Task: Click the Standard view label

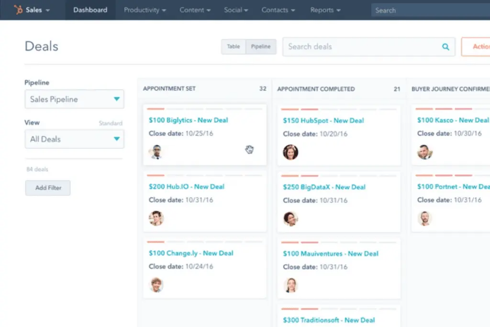Action: pos(111,123)
